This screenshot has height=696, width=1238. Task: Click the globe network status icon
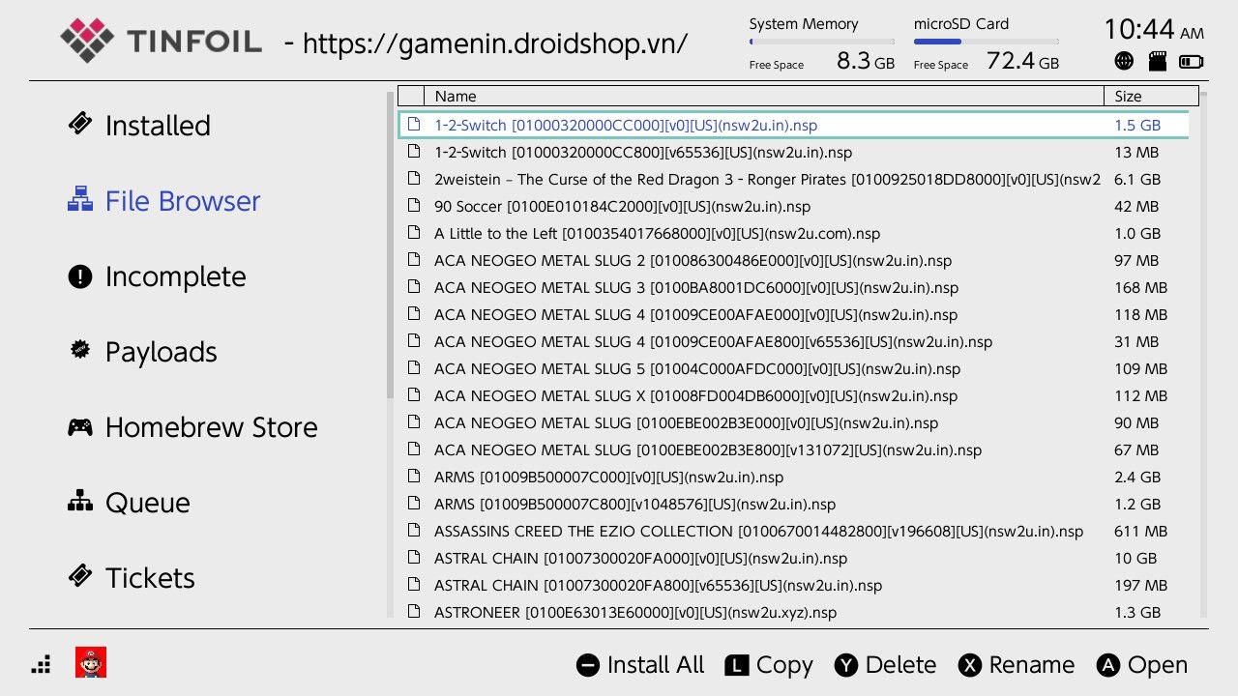[x=1124, y=62]
